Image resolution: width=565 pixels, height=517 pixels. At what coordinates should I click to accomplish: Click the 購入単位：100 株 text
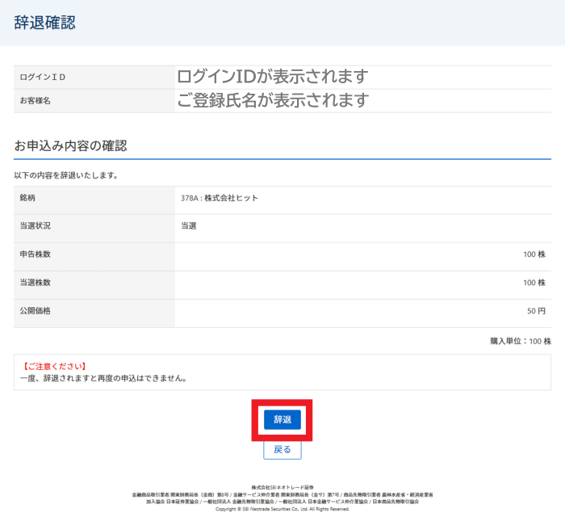click(520, 342)
